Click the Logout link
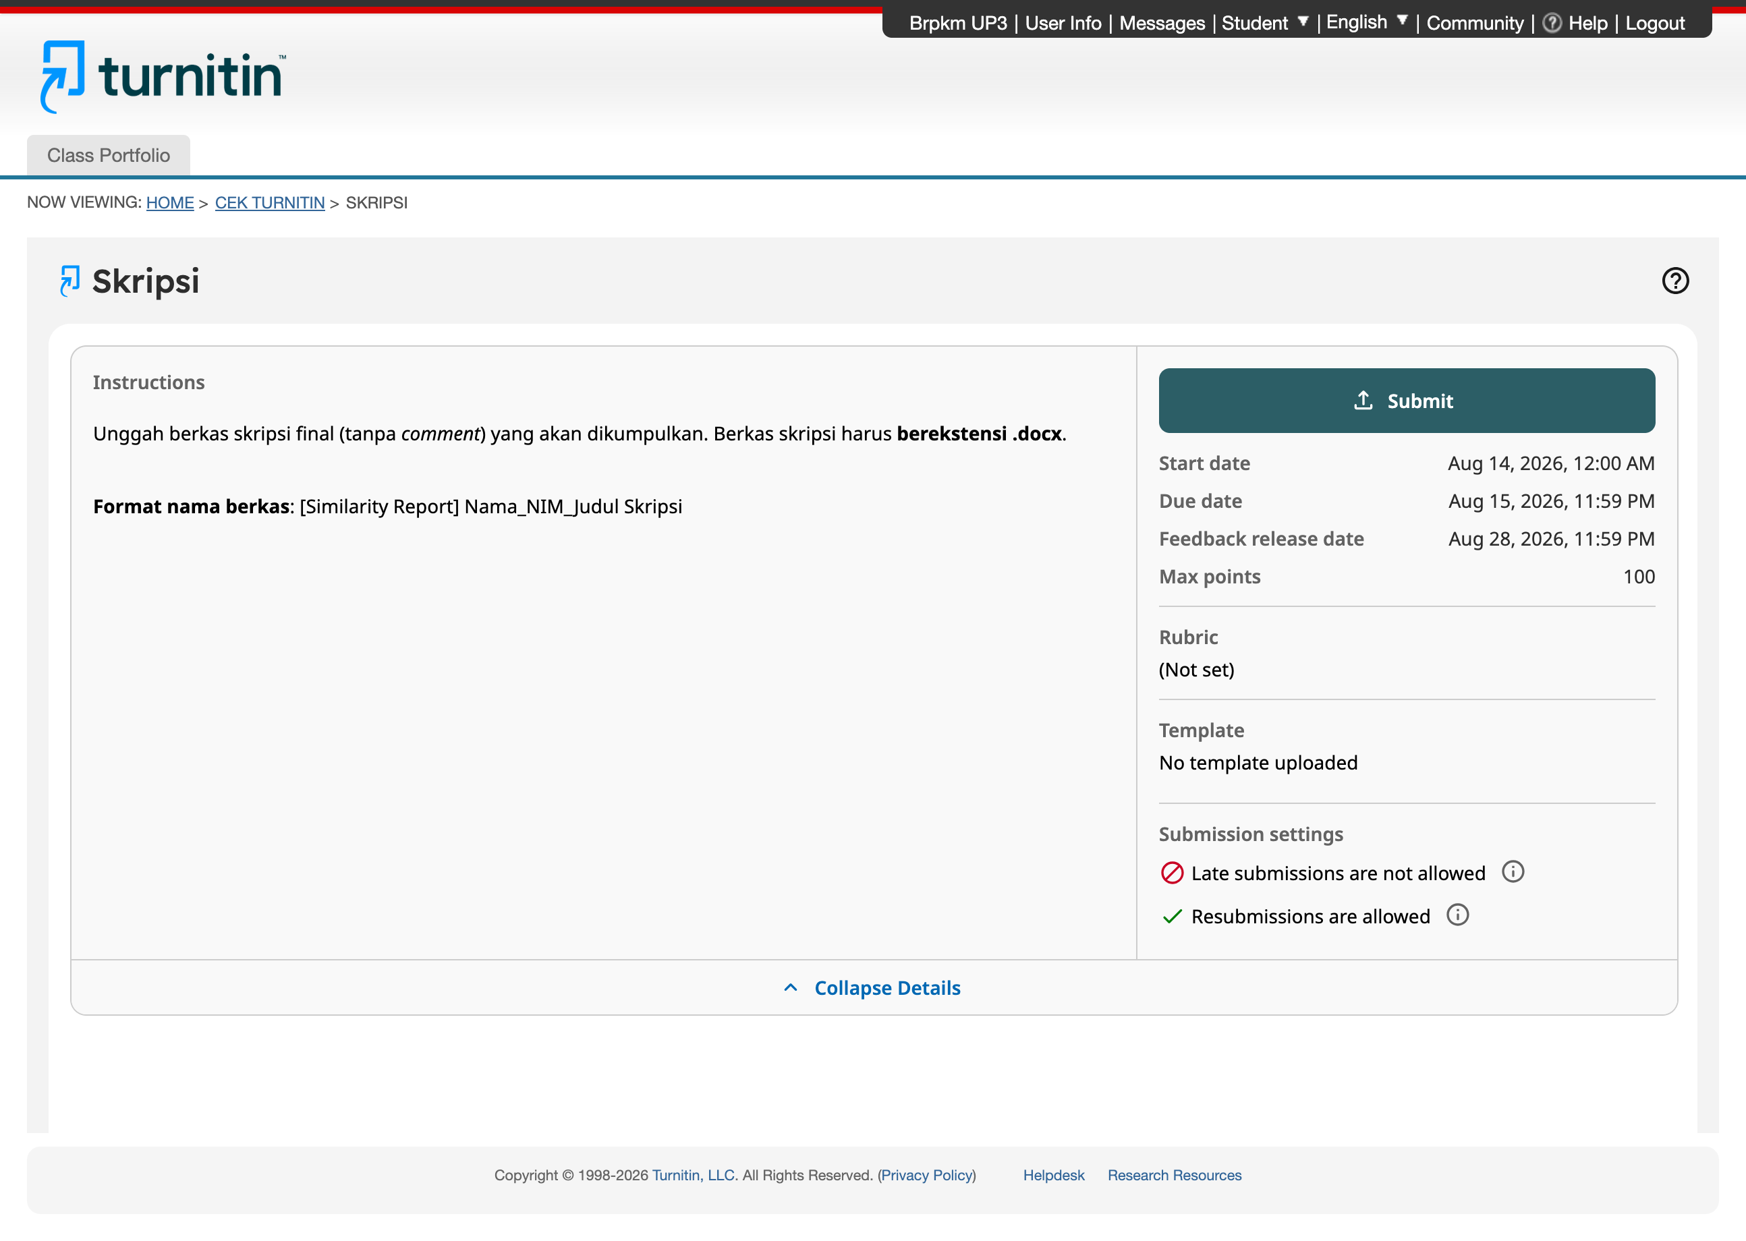The image size is (1746, 1241). pyautogui.click(x=1654, y=23)
